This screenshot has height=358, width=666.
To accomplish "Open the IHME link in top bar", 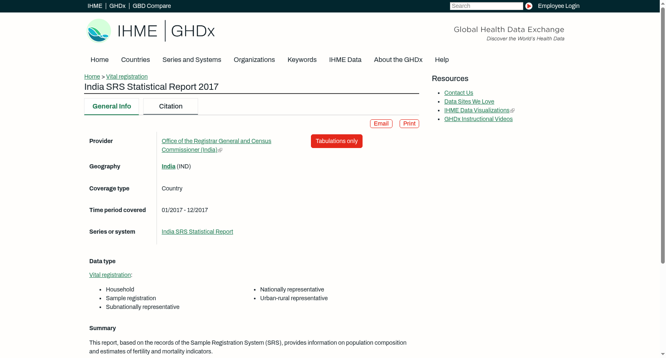I will coord(95,6).
